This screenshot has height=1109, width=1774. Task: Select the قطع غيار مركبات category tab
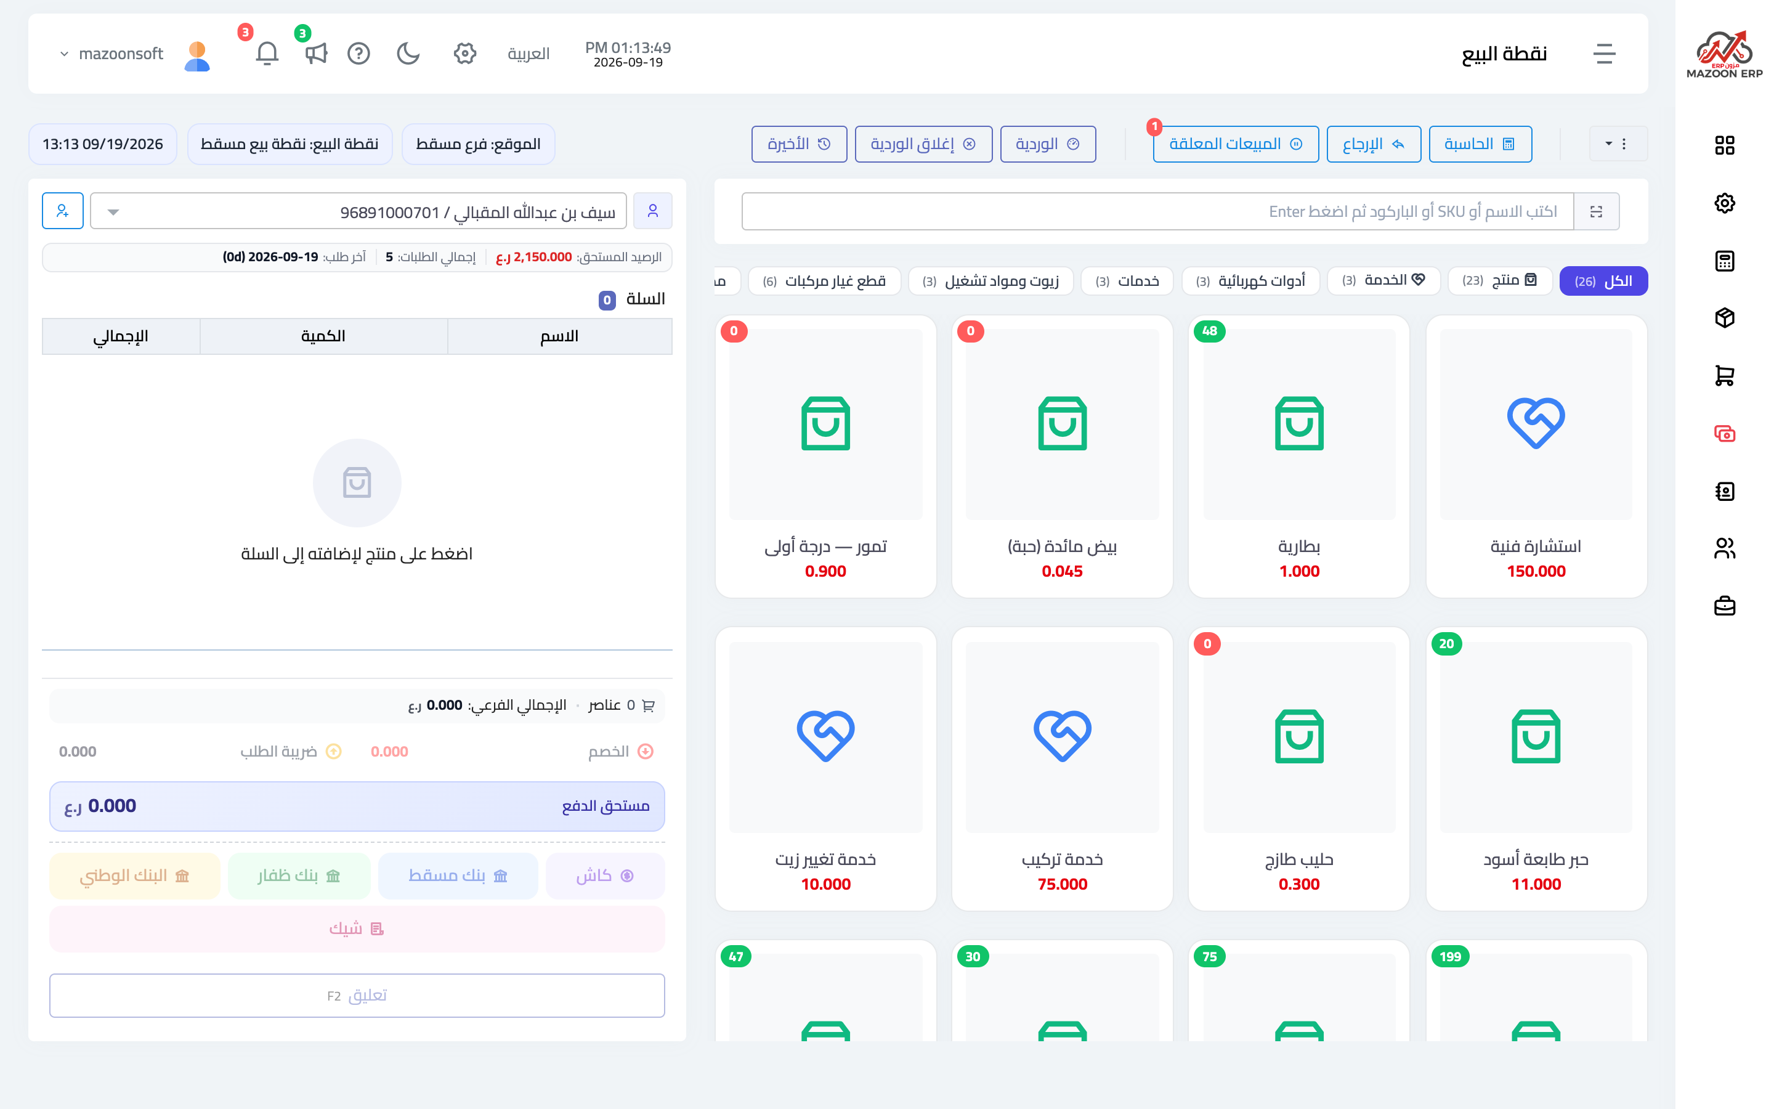824,281
